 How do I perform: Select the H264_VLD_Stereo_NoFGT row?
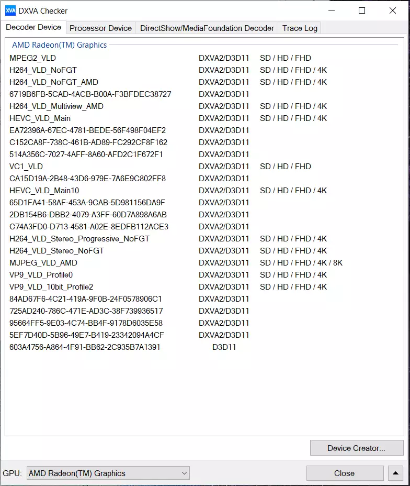(204, 251)
